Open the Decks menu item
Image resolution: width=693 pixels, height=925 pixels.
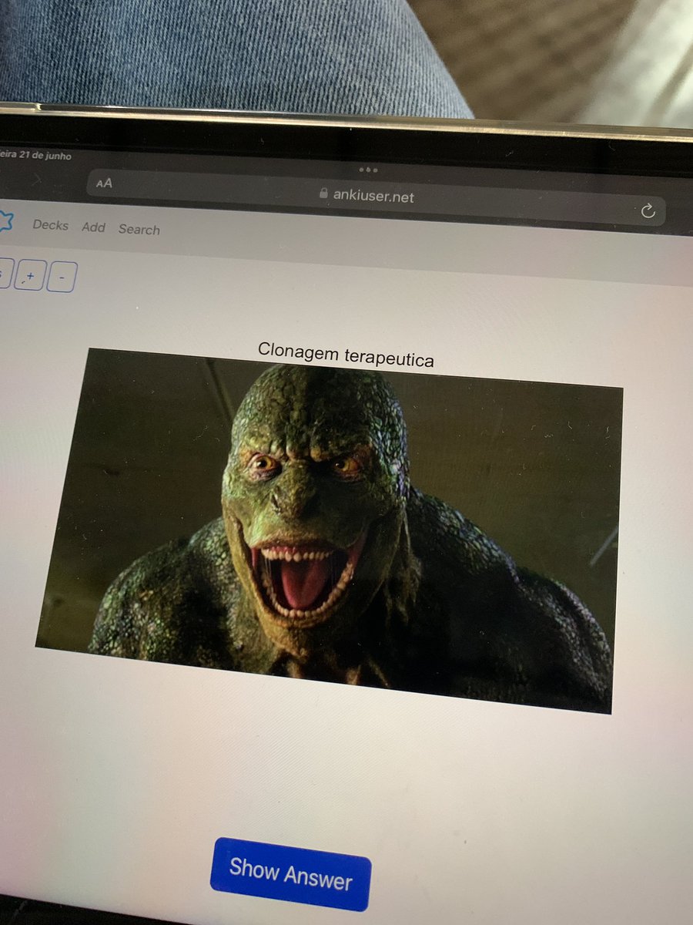pos(50,225)
